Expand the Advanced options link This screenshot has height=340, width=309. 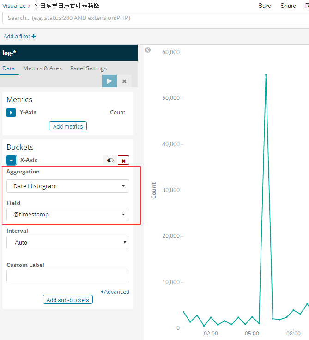[115, 292]
